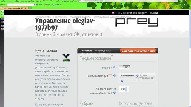Toggle activation mode switch to ПО ТРЕБОВАНИЮ
The height and width of the screenshot is (107, 191).
(144, 75)
